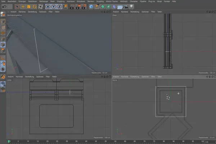Image resolution: width=216 pixels, height=144 pixels.
Task: Open the Snapping menu
Action: click(x=61, y=1)
